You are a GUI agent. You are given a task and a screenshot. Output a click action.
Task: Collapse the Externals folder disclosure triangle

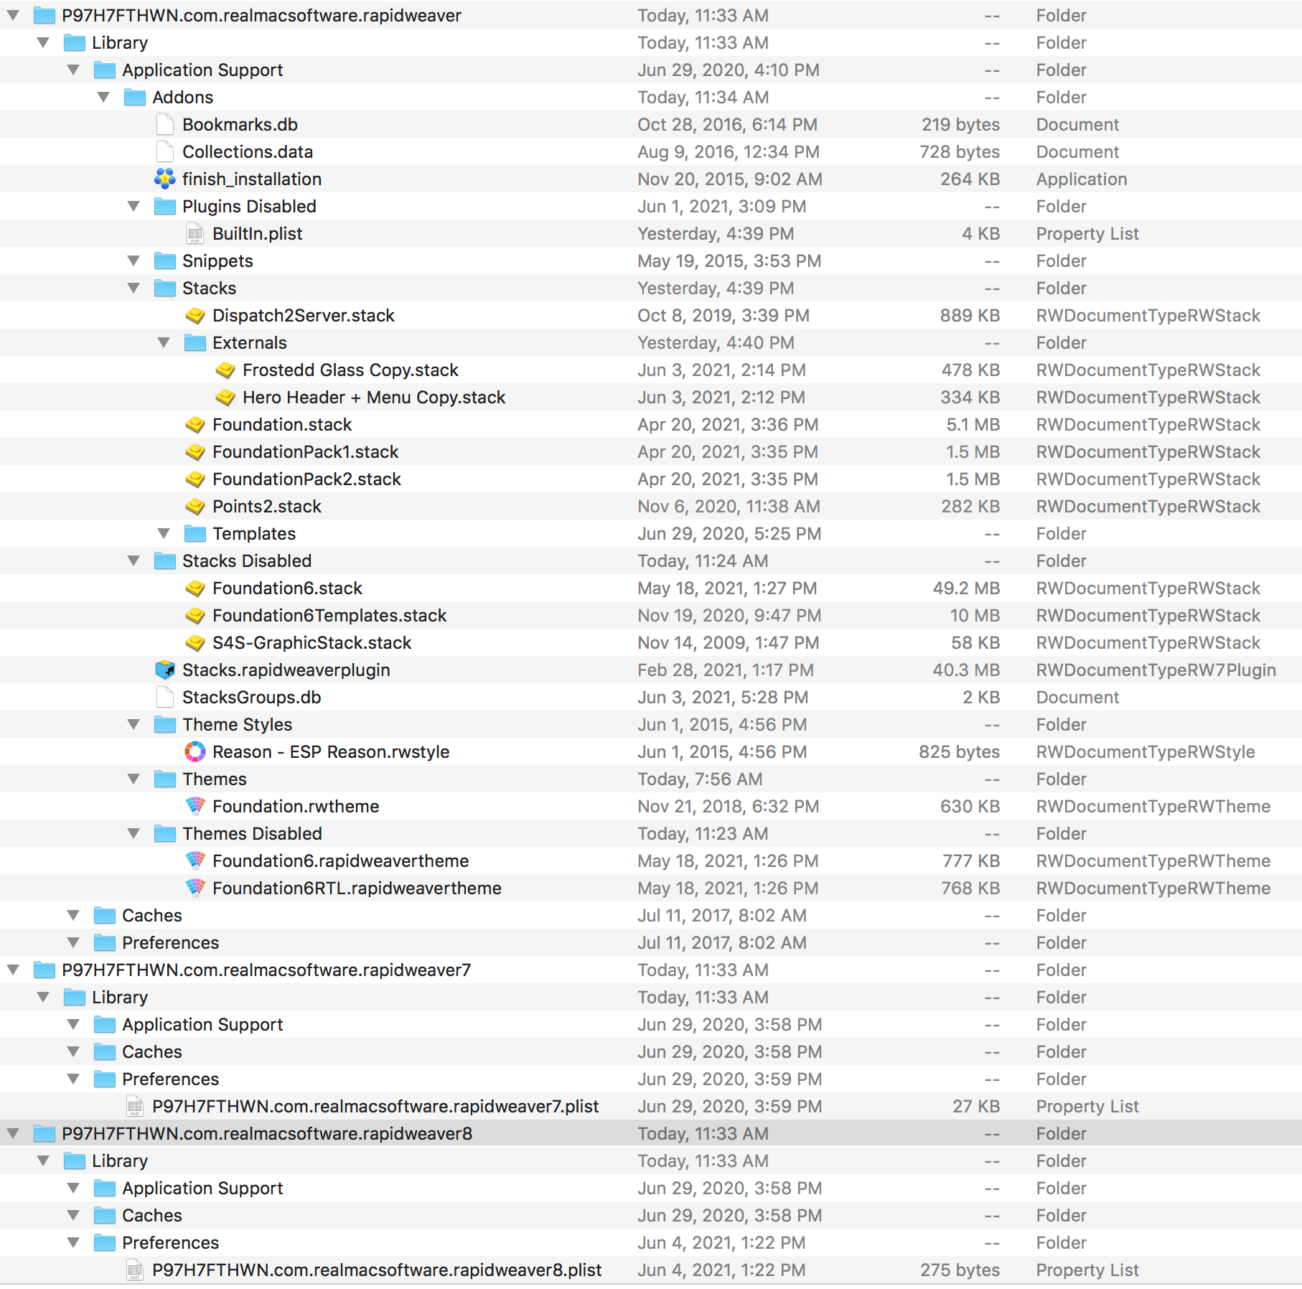tap(164, 342)
